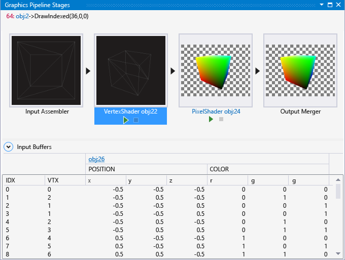
Task: Select the VertexShader obj:22 stage label
Action: [x=131, y=112]
